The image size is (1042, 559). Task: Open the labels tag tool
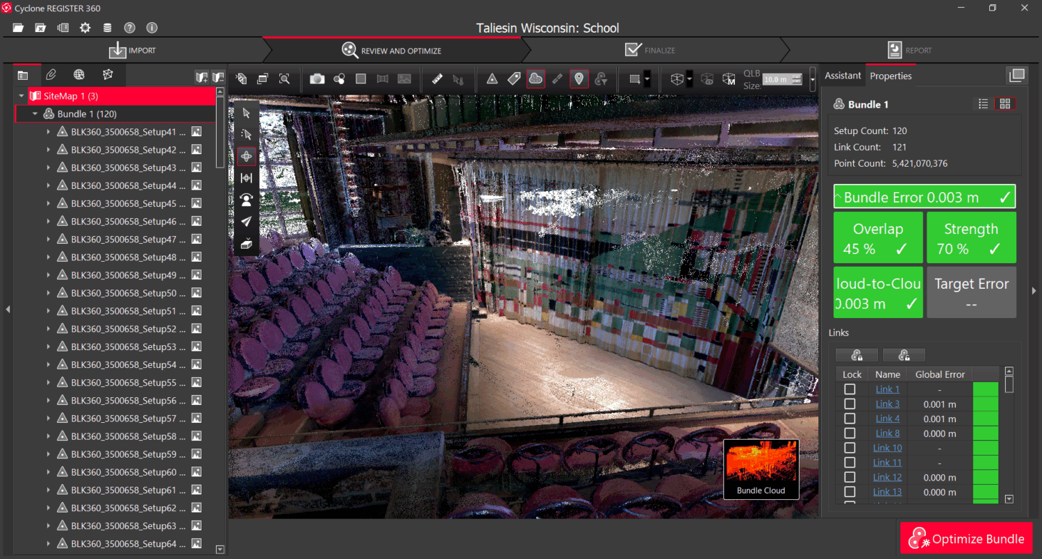click(x=513, y=78)
